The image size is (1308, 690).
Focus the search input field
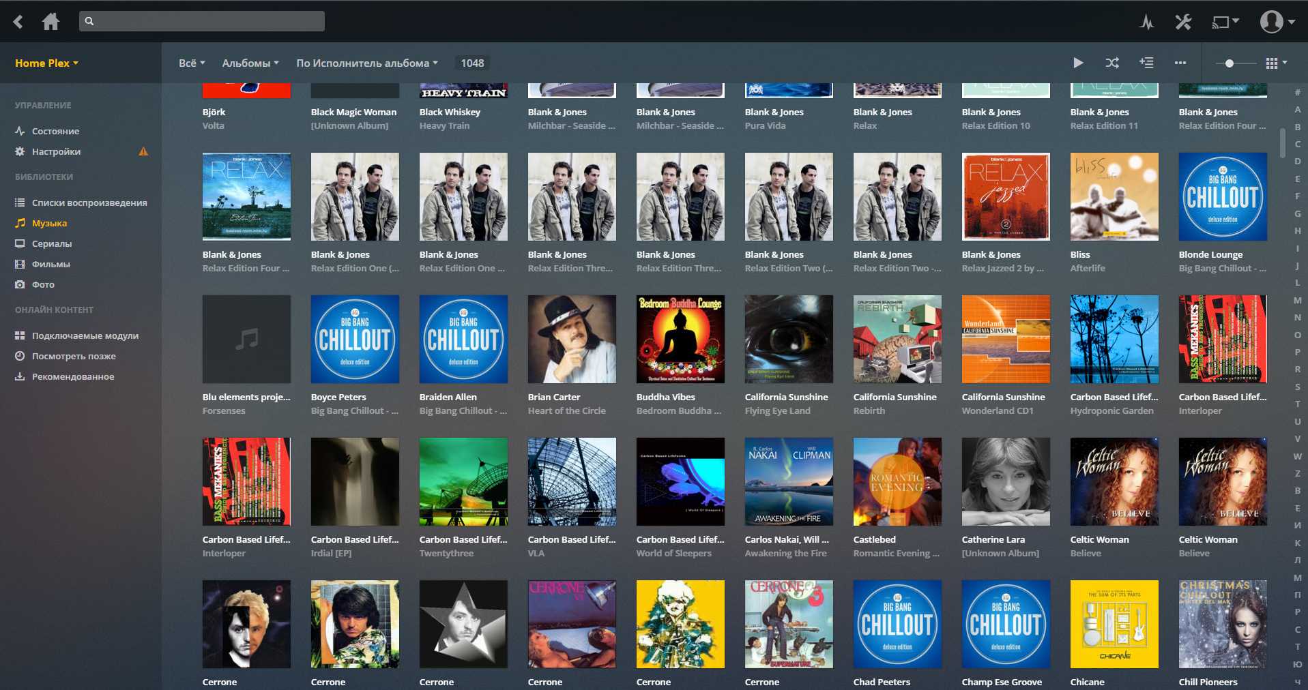pyautogui.click(x=202, y=21)
